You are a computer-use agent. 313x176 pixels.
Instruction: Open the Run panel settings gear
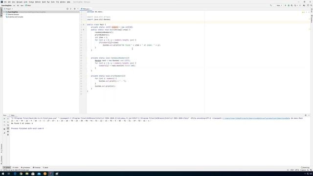tap(306, 115)
